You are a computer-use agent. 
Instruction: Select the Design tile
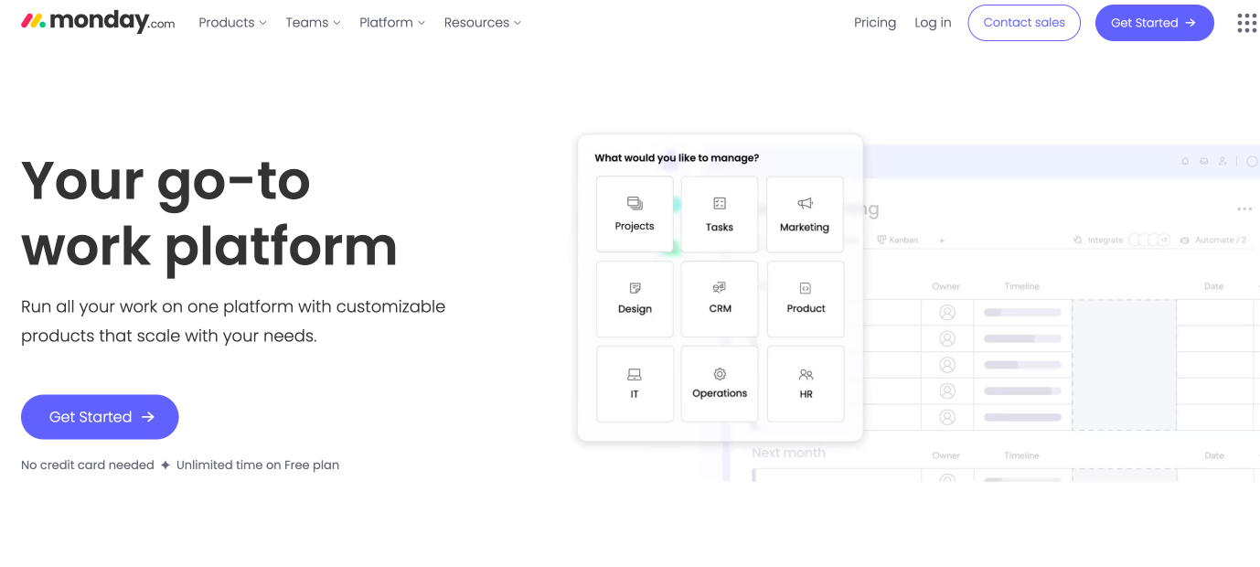tap(635, 299)
